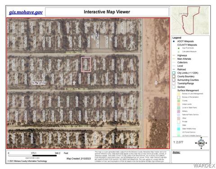The height and width of the screenshot is (169, 216).
Task: Click the State Wildlife Area cyan swatch
Action: tap(179, 129)
